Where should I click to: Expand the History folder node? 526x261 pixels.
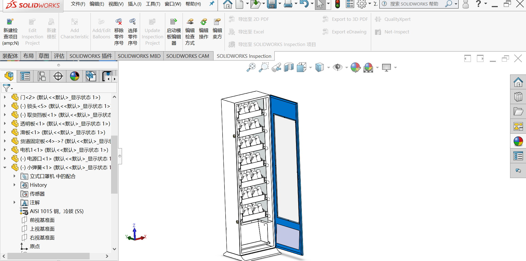click(15, 185)
